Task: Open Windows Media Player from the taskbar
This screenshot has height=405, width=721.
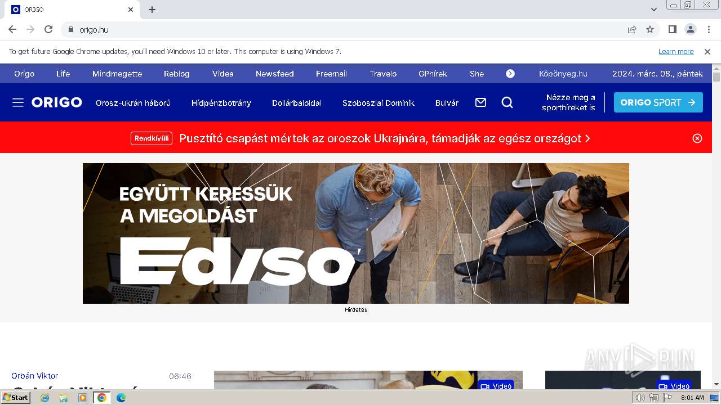Action: pos(83,398)
